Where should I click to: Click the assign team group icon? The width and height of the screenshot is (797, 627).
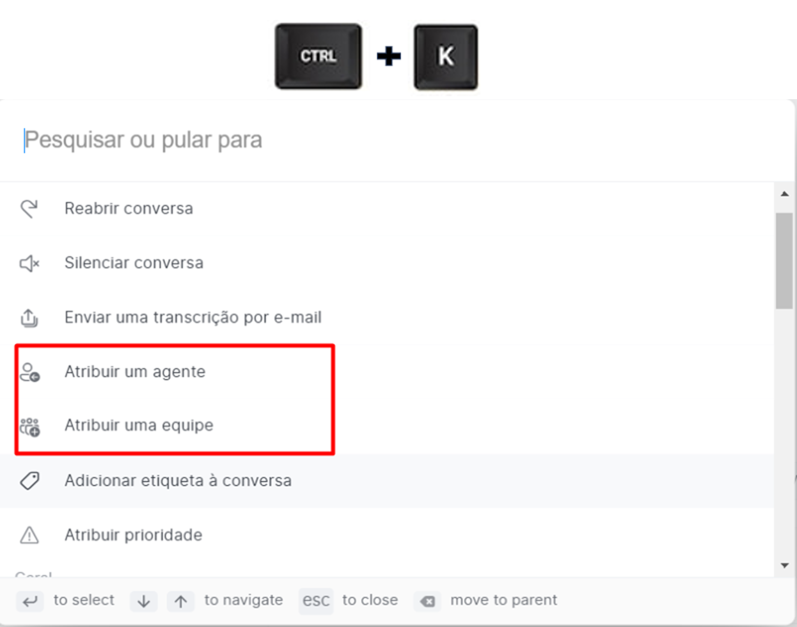pyautogui.click(x=29, y=427)
